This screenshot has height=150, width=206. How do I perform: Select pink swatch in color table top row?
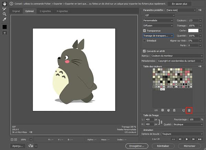click(x=181, y=69)
